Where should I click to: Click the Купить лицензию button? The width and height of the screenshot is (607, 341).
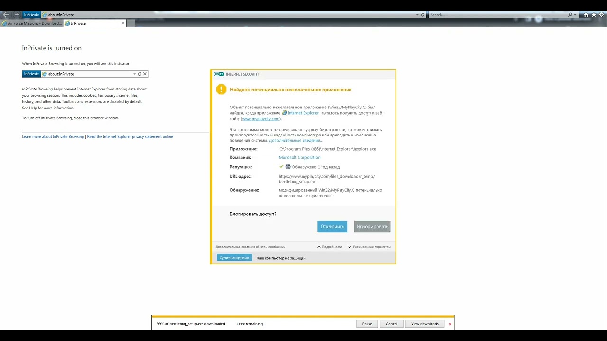pos(234,258)
